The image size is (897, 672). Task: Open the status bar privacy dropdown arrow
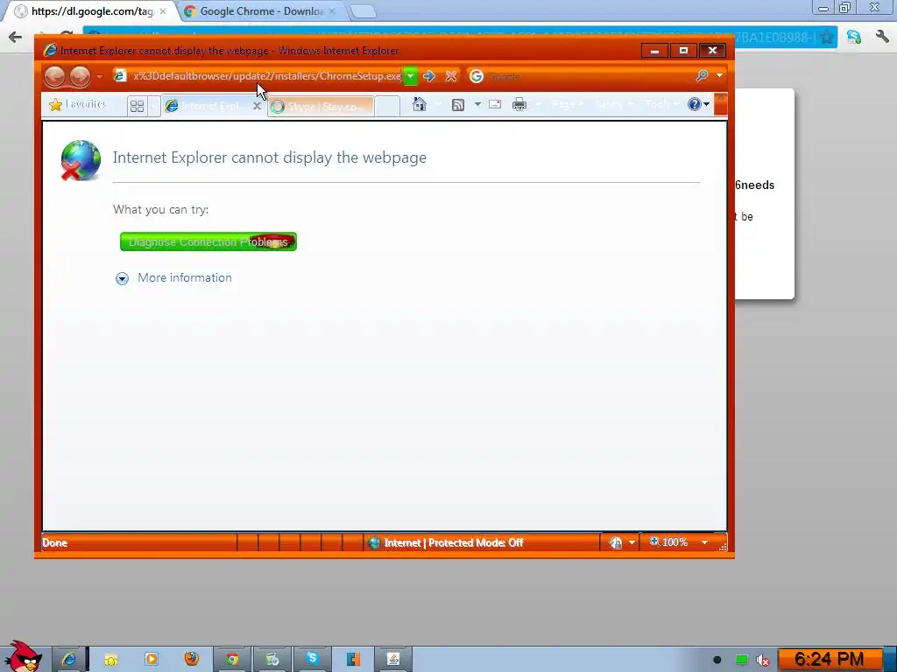[x=632, y=542]
